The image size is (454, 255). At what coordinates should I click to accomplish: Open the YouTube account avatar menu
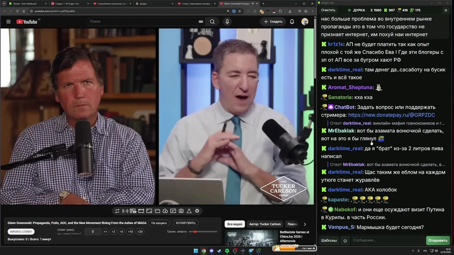click(x=305, y=22)
